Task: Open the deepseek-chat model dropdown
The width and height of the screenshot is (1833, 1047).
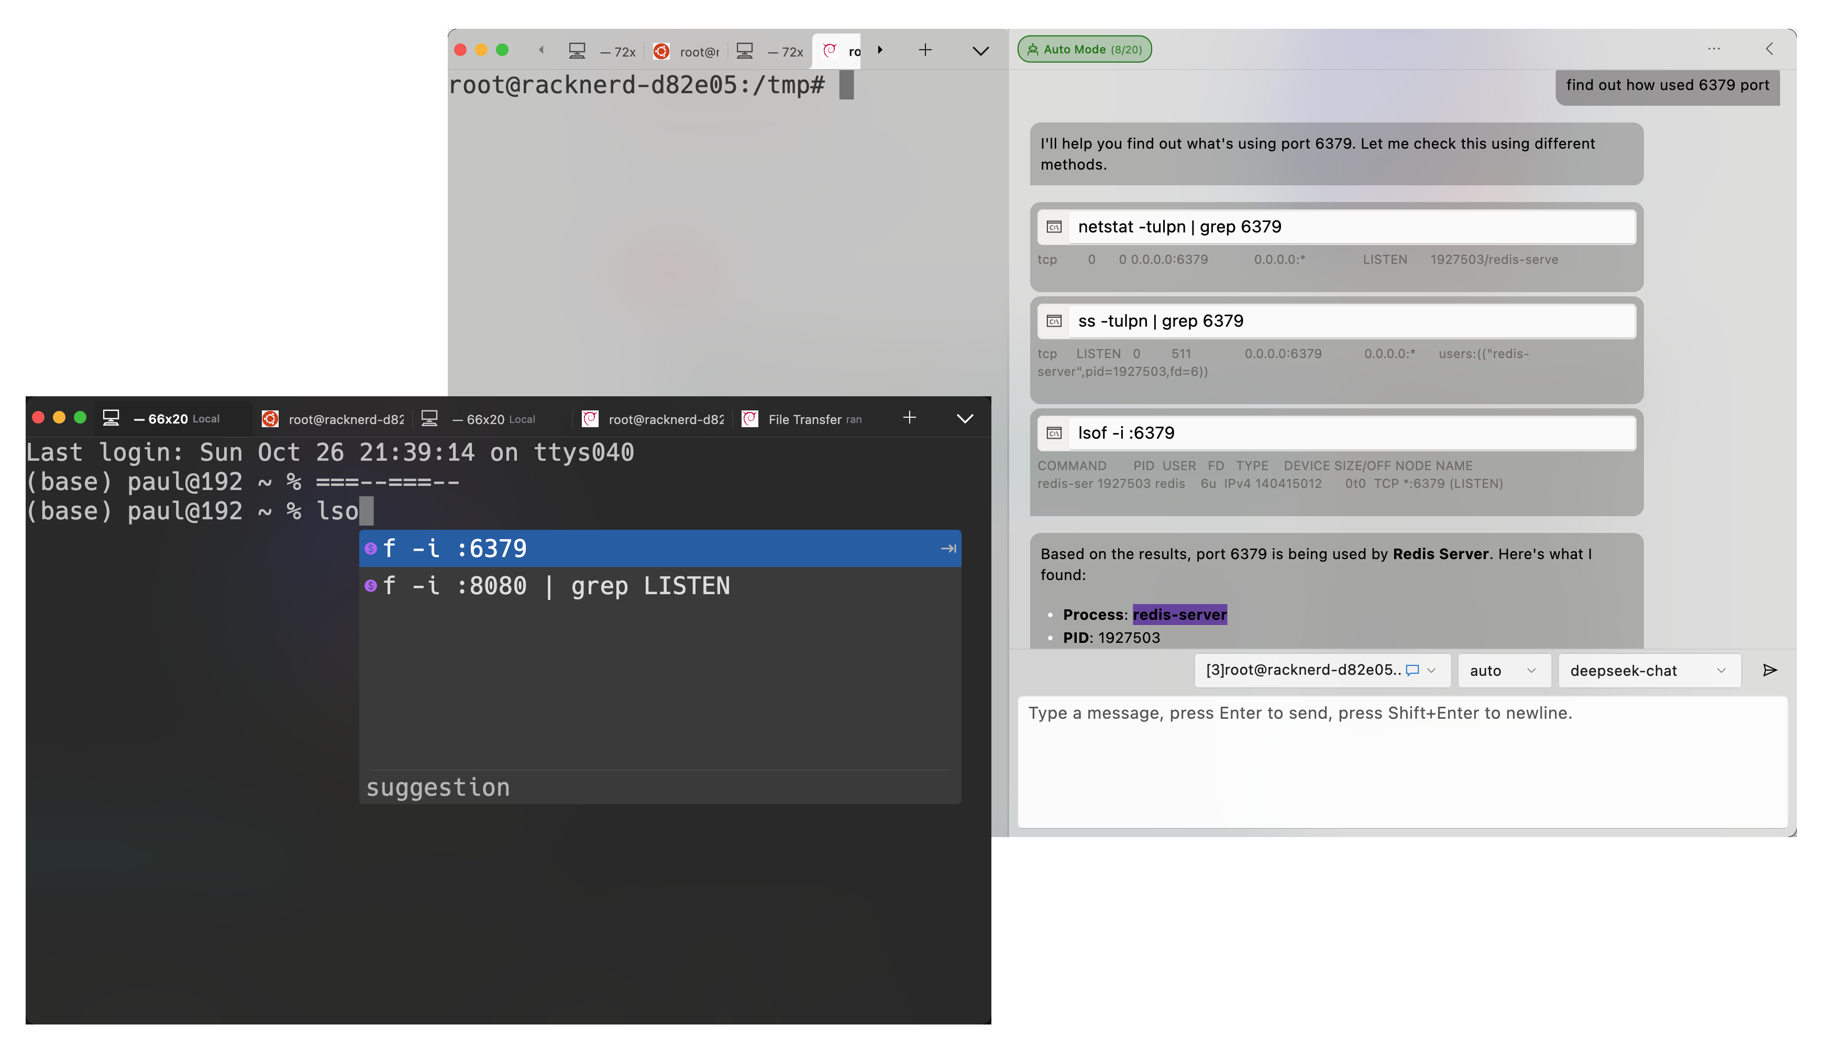Action: [x=1648, y=670]
